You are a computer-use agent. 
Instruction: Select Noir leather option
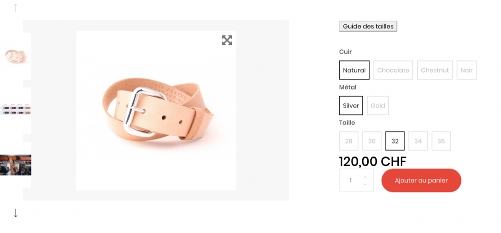pyautogui.click(x=466, y=70)
